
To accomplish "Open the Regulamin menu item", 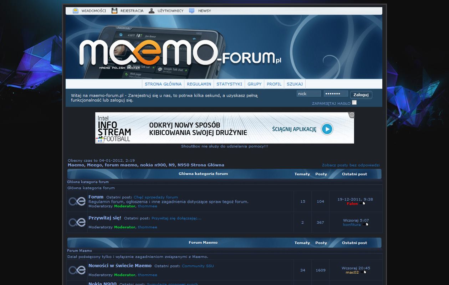I will tap(199, 84).
